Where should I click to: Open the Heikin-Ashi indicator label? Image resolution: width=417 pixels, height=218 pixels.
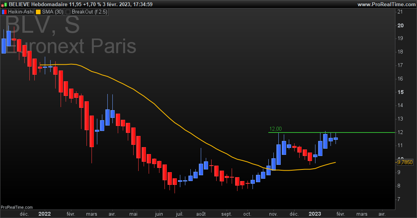[x=21, y=12]
